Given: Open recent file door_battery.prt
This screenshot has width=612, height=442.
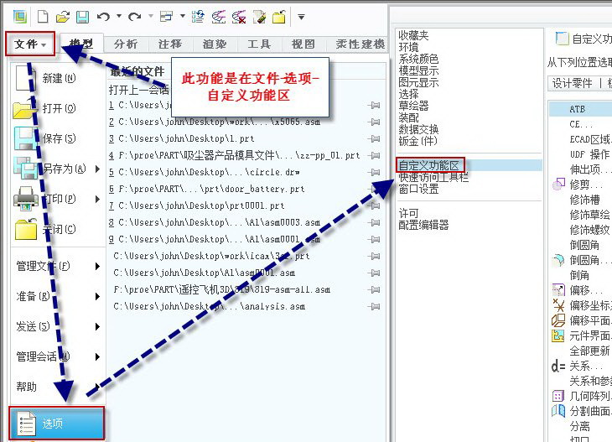Looking at the screenshot, I should pos(207,189).
